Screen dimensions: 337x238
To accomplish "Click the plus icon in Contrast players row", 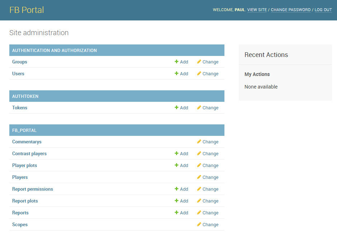I will click(x=176, y=153).
